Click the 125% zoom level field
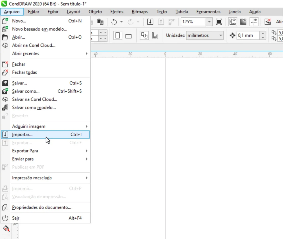283x239 pixels. (x=193, y=22)
